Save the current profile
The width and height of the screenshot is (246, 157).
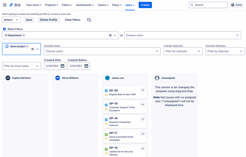[29, 20]
